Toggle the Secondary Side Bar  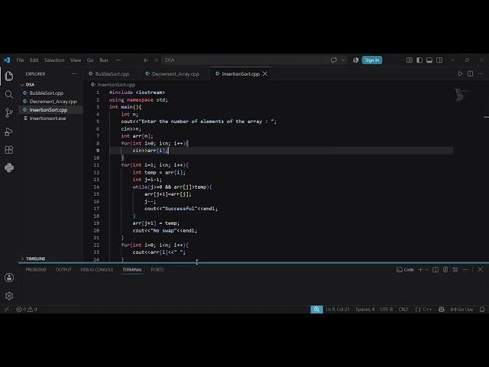[x=439, y=60]
